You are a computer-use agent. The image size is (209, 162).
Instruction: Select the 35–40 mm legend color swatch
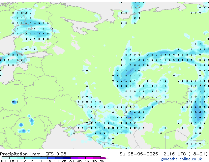[82, 158]
